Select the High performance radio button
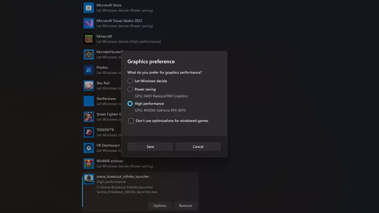This screenshot has height=213, width=379. [130, 103]
